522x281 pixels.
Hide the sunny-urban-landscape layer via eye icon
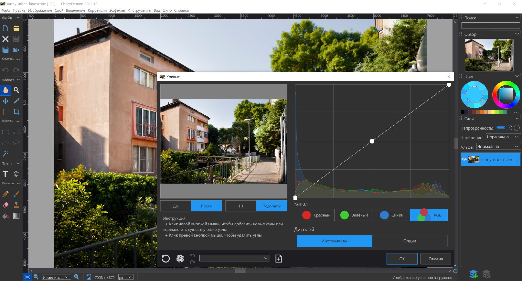(x=464, y=159)
